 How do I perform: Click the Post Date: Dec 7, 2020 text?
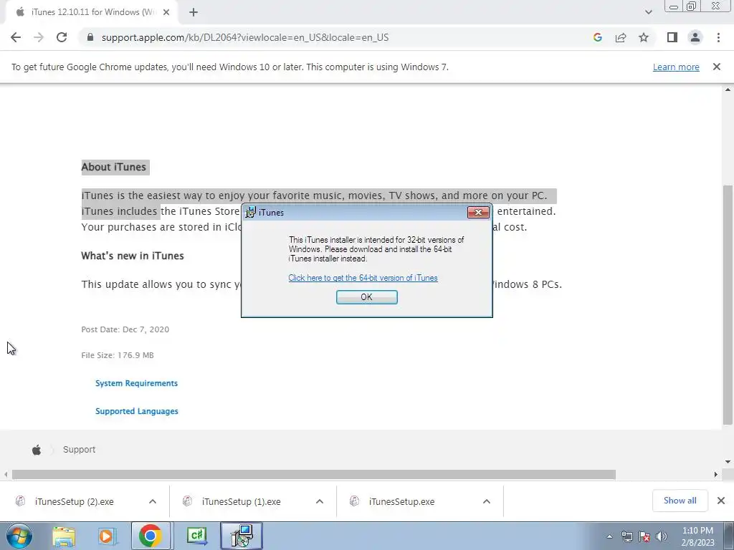click(125, 329)
